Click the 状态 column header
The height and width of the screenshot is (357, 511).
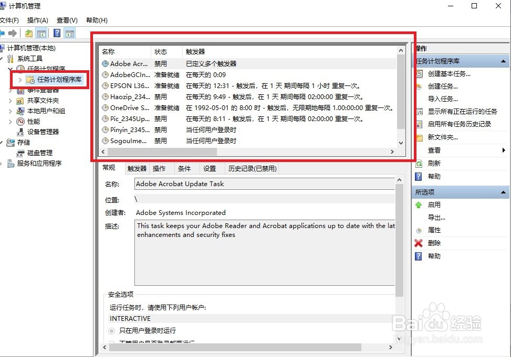point(166,52)
